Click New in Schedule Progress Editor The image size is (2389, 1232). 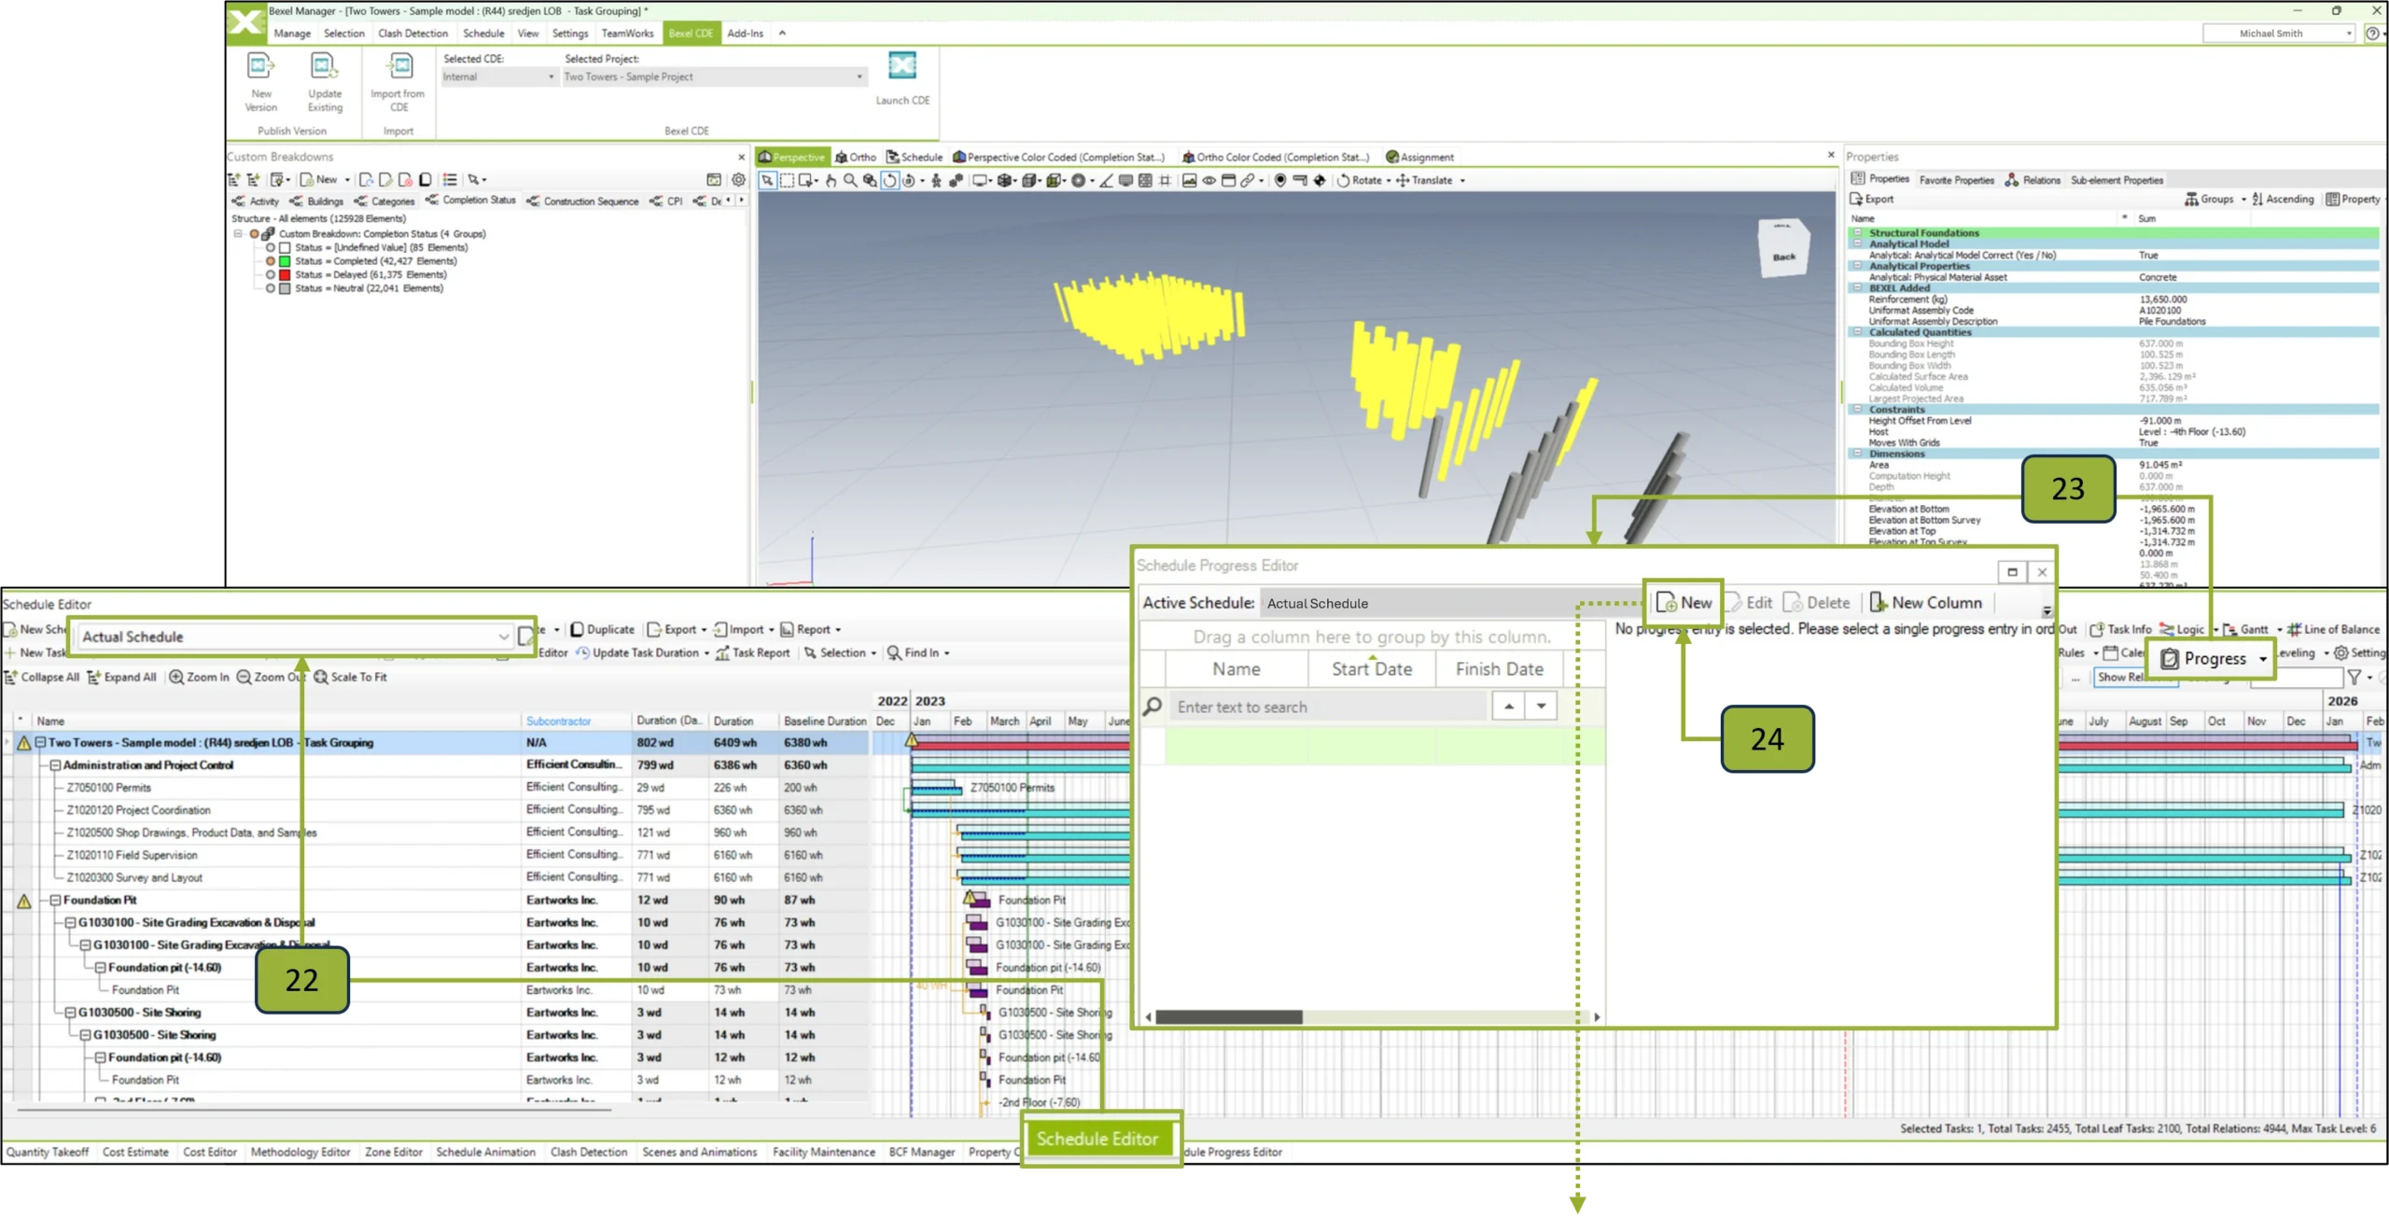(x=1684, y=603)
